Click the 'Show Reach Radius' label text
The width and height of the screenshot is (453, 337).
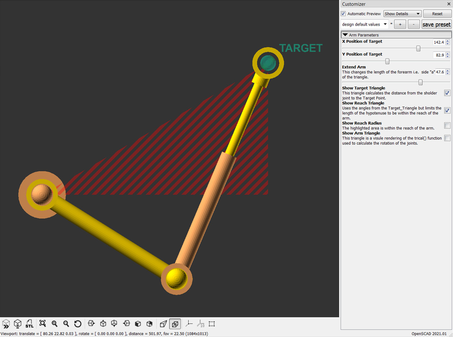click(x=362, y=123)
